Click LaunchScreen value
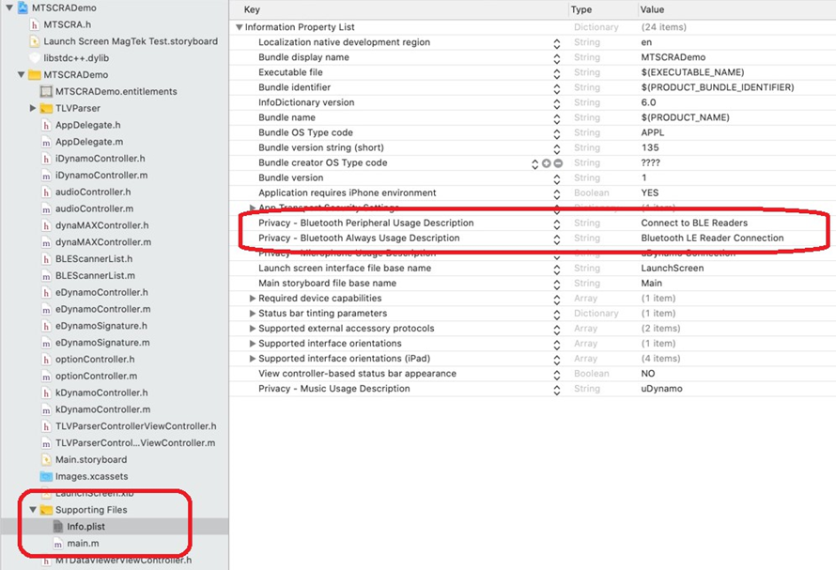Viewport: 836px width, 570px height. pyautogui.click(x=673, y=269)
